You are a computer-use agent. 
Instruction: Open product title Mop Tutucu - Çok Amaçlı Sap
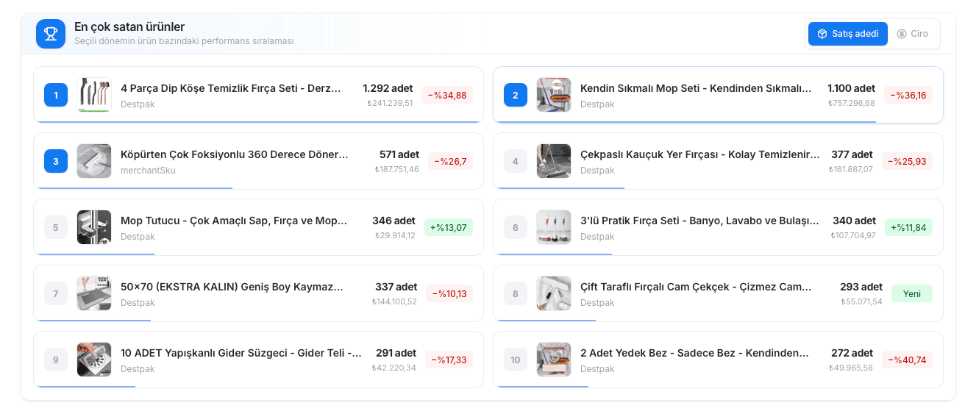(x=234, y=221)
